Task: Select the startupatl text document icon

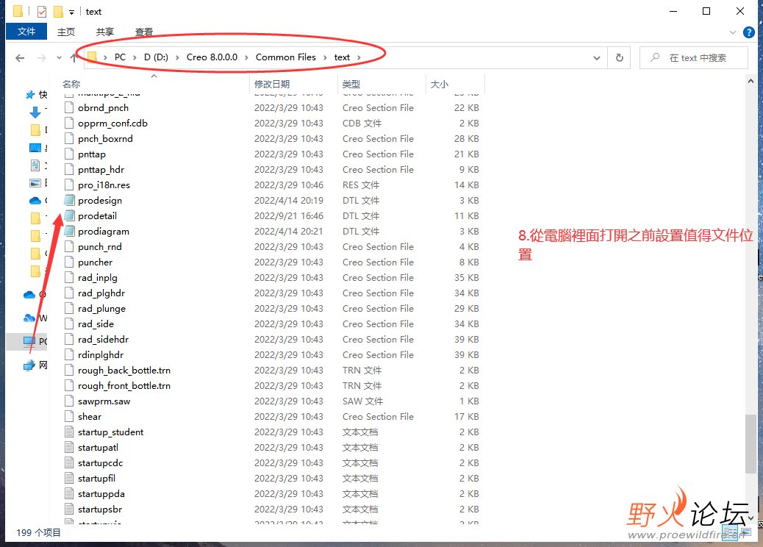Action: [70, 447]
